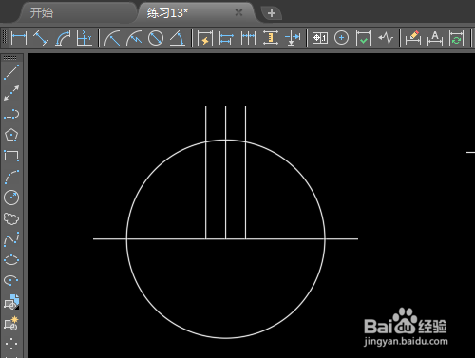Click the draw toolbar grip handle

[x=10, y=58]
